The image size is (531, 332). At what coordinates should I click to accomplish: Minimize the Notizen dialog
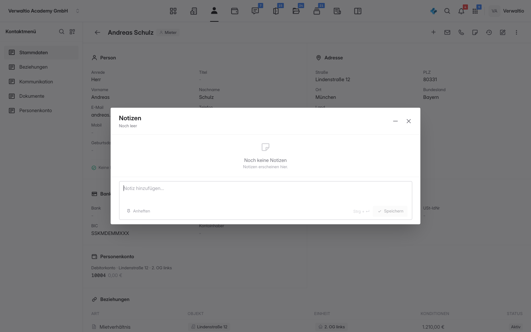tap(395, 121)
